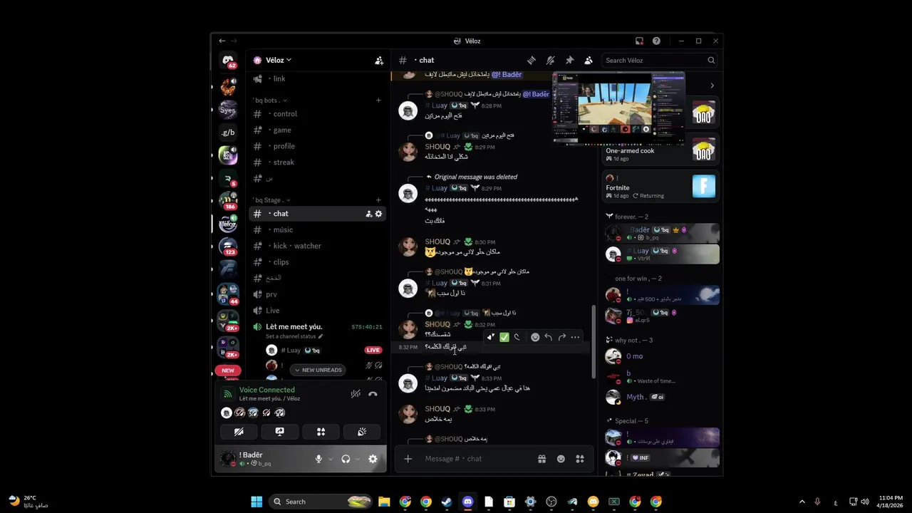
Task: Reply to hovered message
Action: pyautogui.click(x=548, y=337)
